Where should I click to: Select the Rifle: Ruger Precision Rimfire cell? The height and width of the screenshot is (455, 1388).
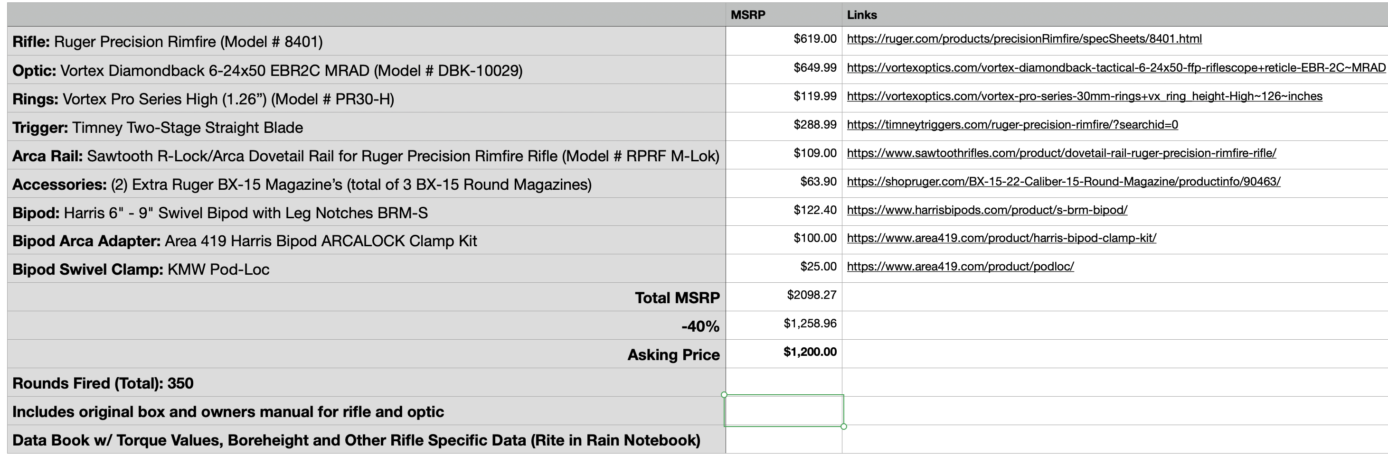(367, 41)
